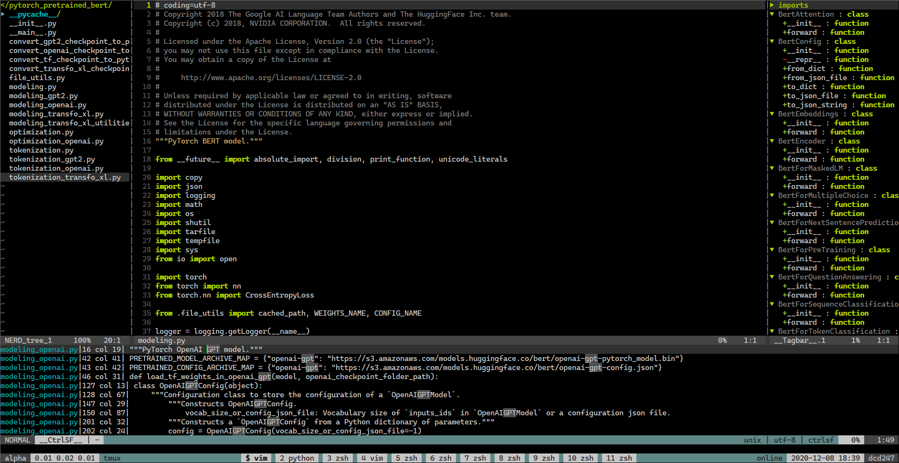Click the apache.org license URL
Viewport: 899px width, 463px height.
[271, 78]
